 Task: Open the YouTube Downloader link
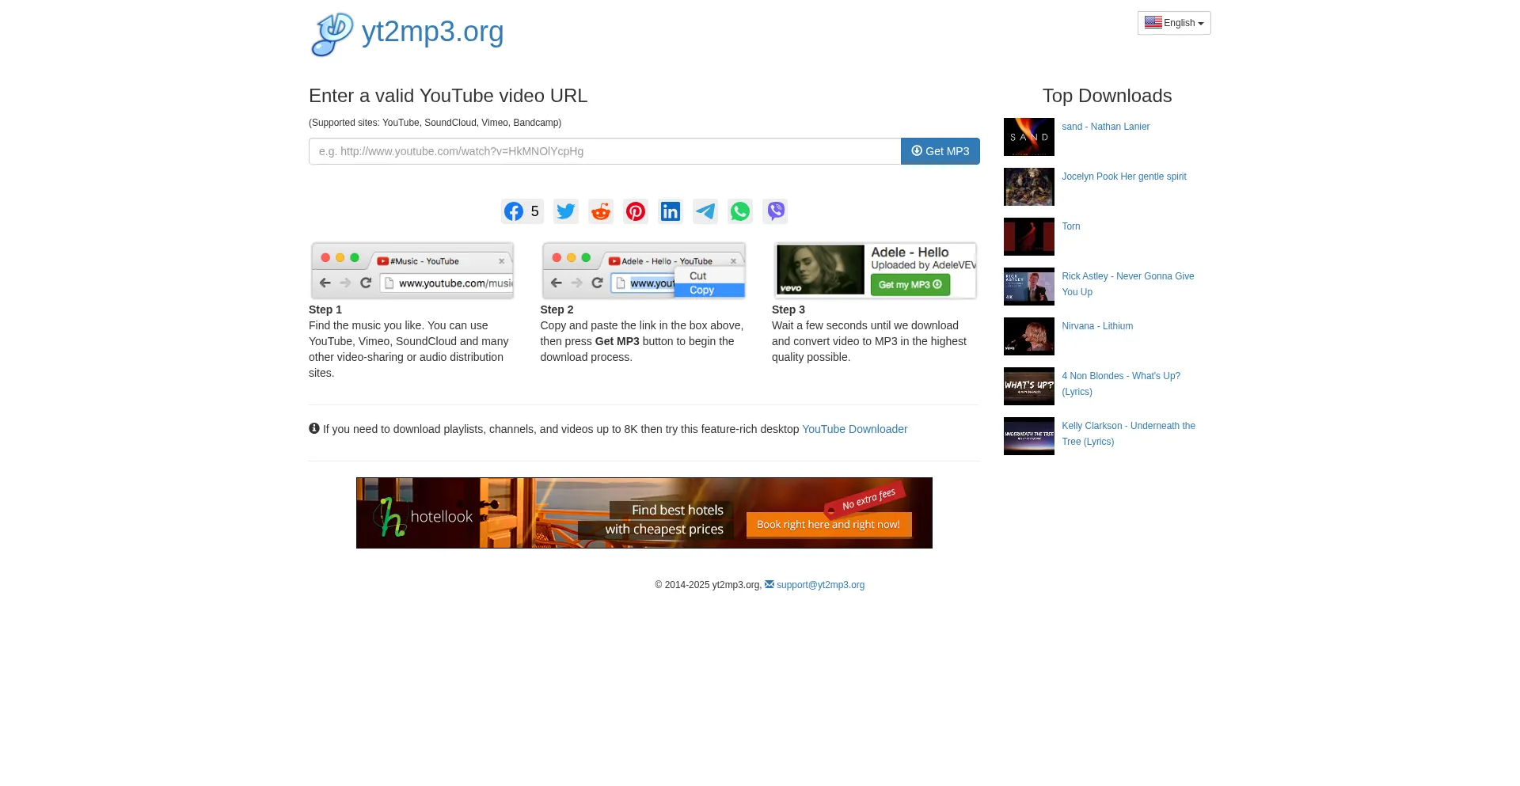coord(854,429)
